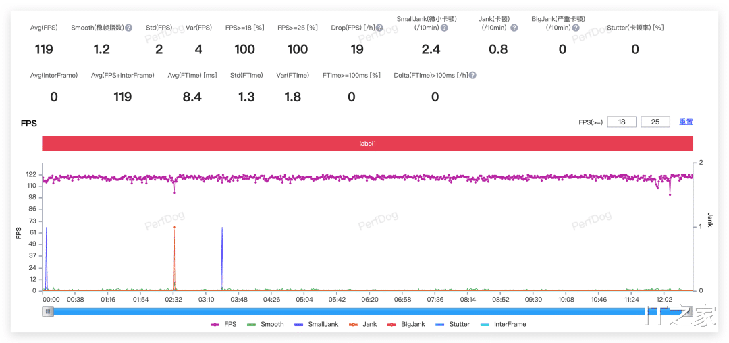729x343 pixels.
Task: Click help icon next to Smooth(稳帧指数)
Action: 129,28
